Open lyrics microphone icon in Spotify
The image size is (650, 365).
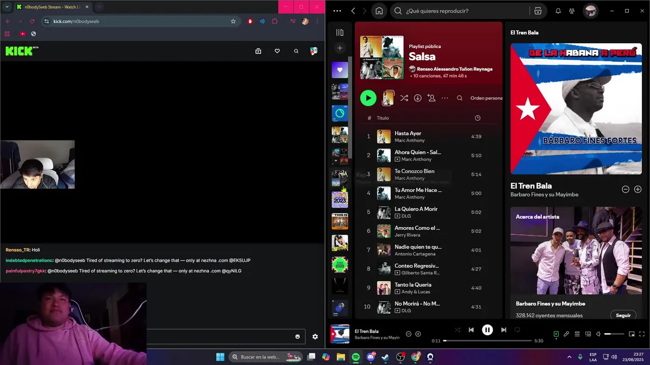click(x=566, y=334)
